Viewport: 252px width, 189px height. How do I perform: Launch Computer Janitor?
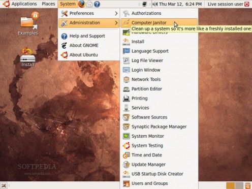[x=159, y=23]
